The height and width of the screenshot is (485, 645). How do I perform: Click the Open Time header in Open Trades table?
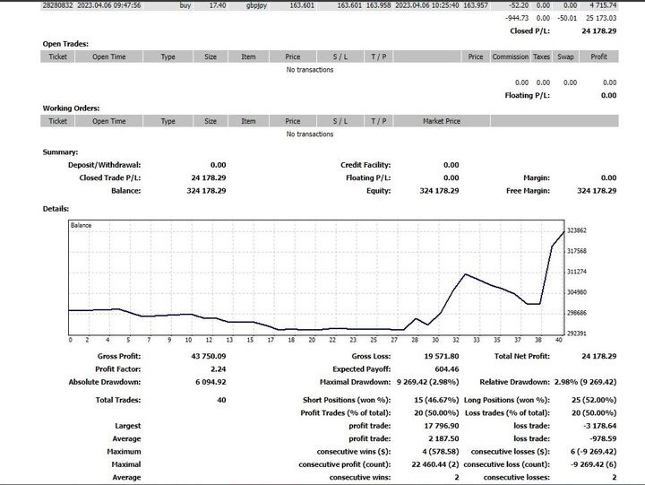[108, 56]
